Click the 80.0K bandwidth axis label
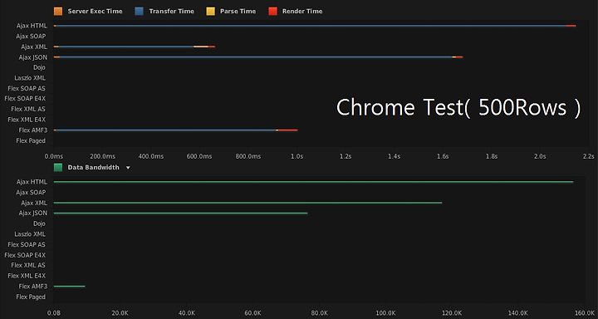The image size is (598, 319). (320, 313)
